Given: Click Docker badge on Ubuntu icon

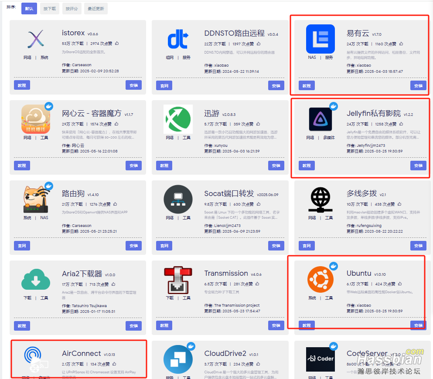Looking at the screenshot, I should click(334, 266).
